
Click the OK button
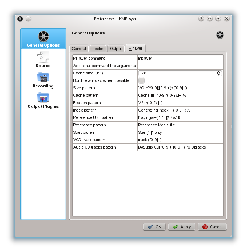(154, 227)
